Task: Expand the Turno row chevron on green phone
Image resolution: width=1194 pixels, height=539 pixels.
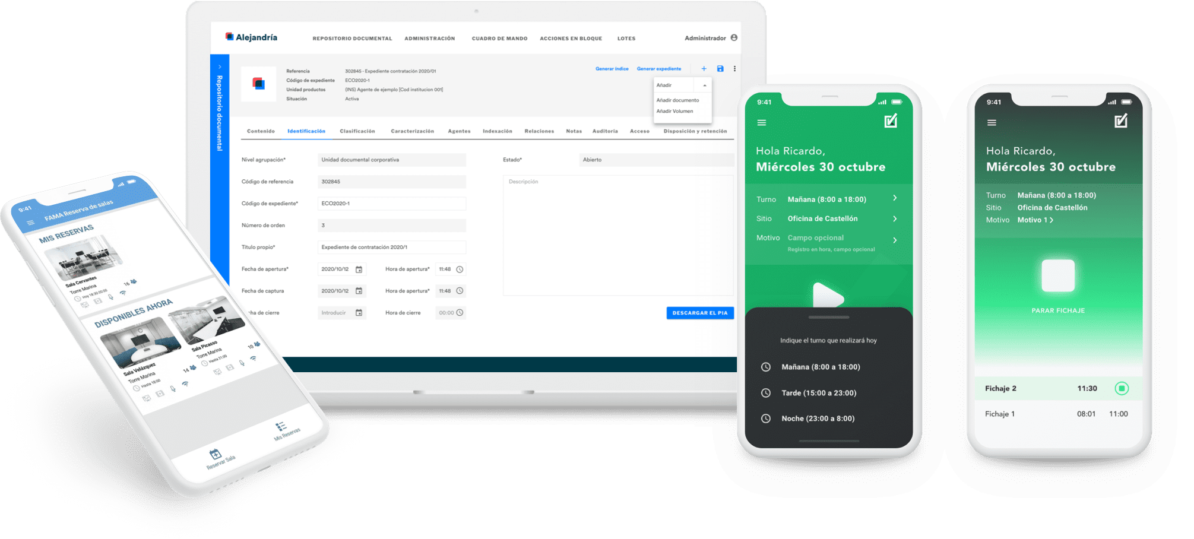Action: (895, 198)
